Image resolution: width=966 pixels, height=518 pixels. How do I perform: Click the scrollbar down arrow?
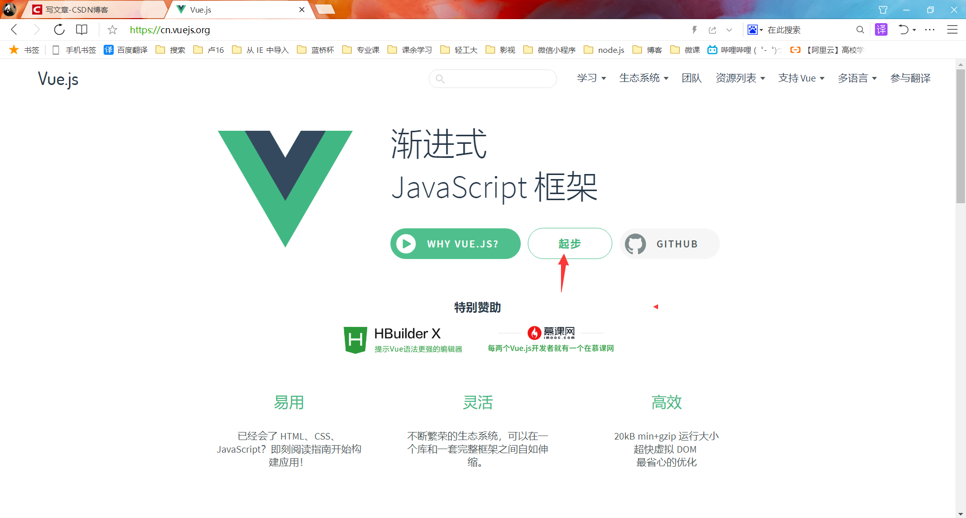pyautogui.click(x=960, y=514)
